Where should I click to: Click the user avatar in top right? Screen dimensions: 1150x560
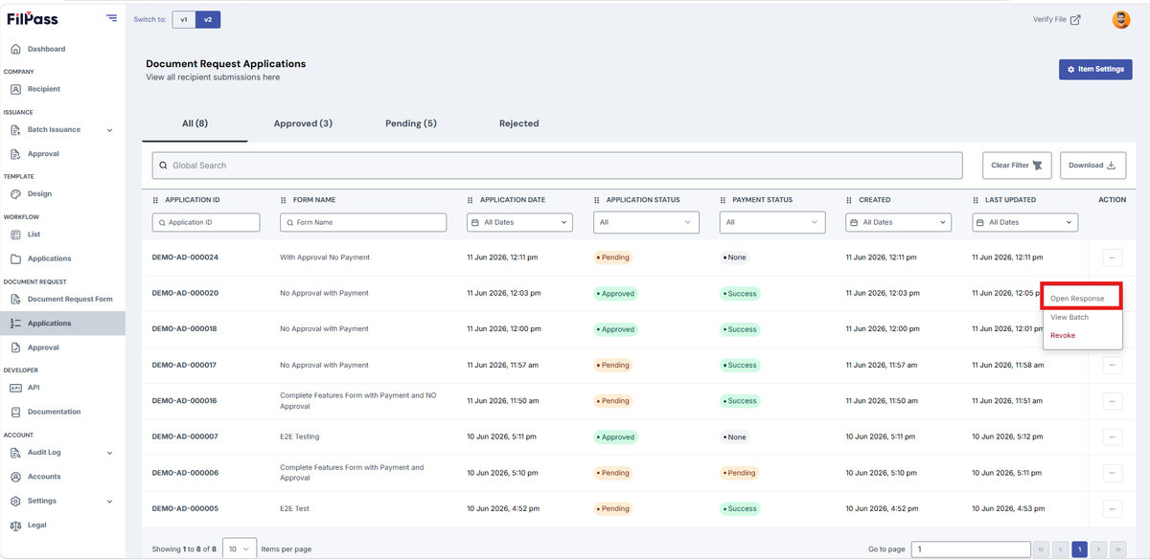coord(1120,19)
